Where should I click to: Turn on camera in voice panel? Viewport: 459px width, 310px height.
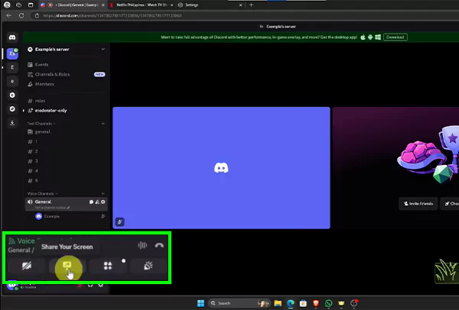click(28, 266)
